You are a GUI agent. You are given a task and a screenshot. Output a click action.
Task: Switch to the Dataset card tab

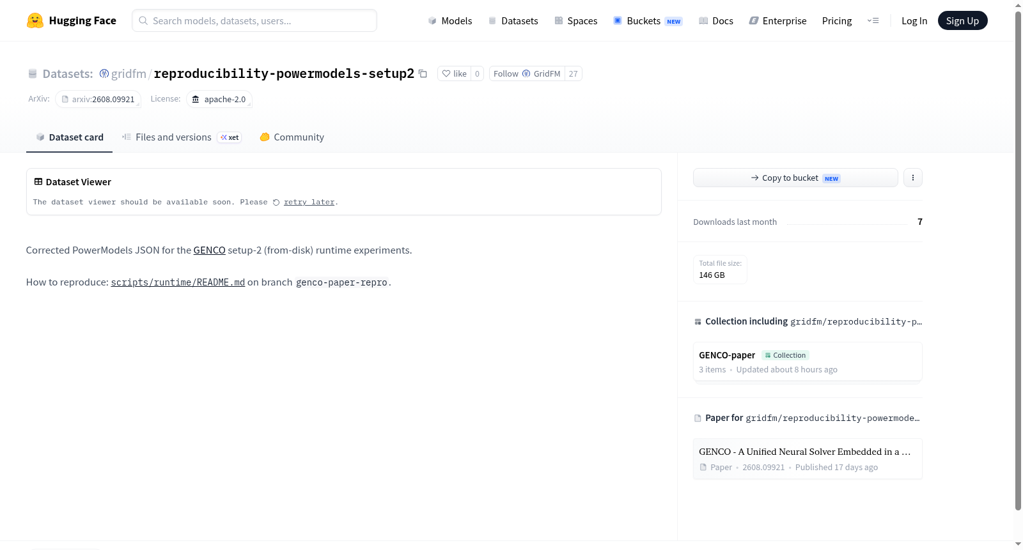pyautogui.click(x=69, y=137)
